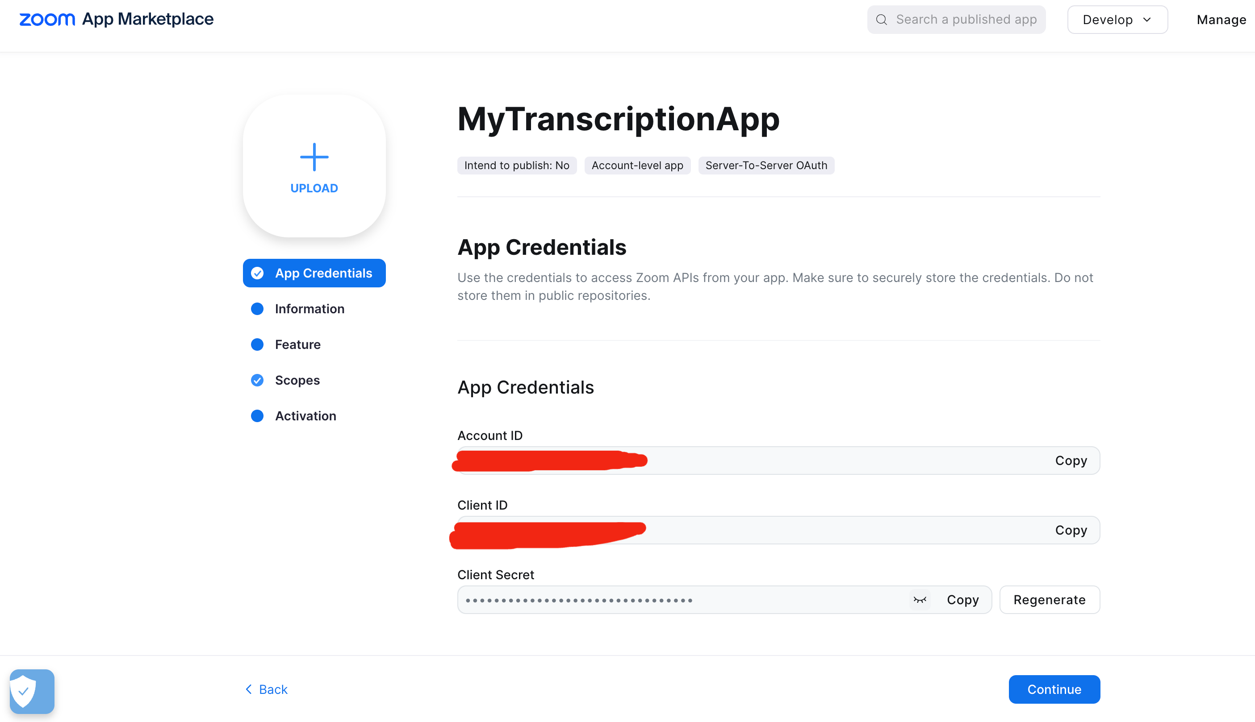The width and height of the screenshot is (1255, 722).
Task: Click the Information step dot icon
Action: click(257, 309)
